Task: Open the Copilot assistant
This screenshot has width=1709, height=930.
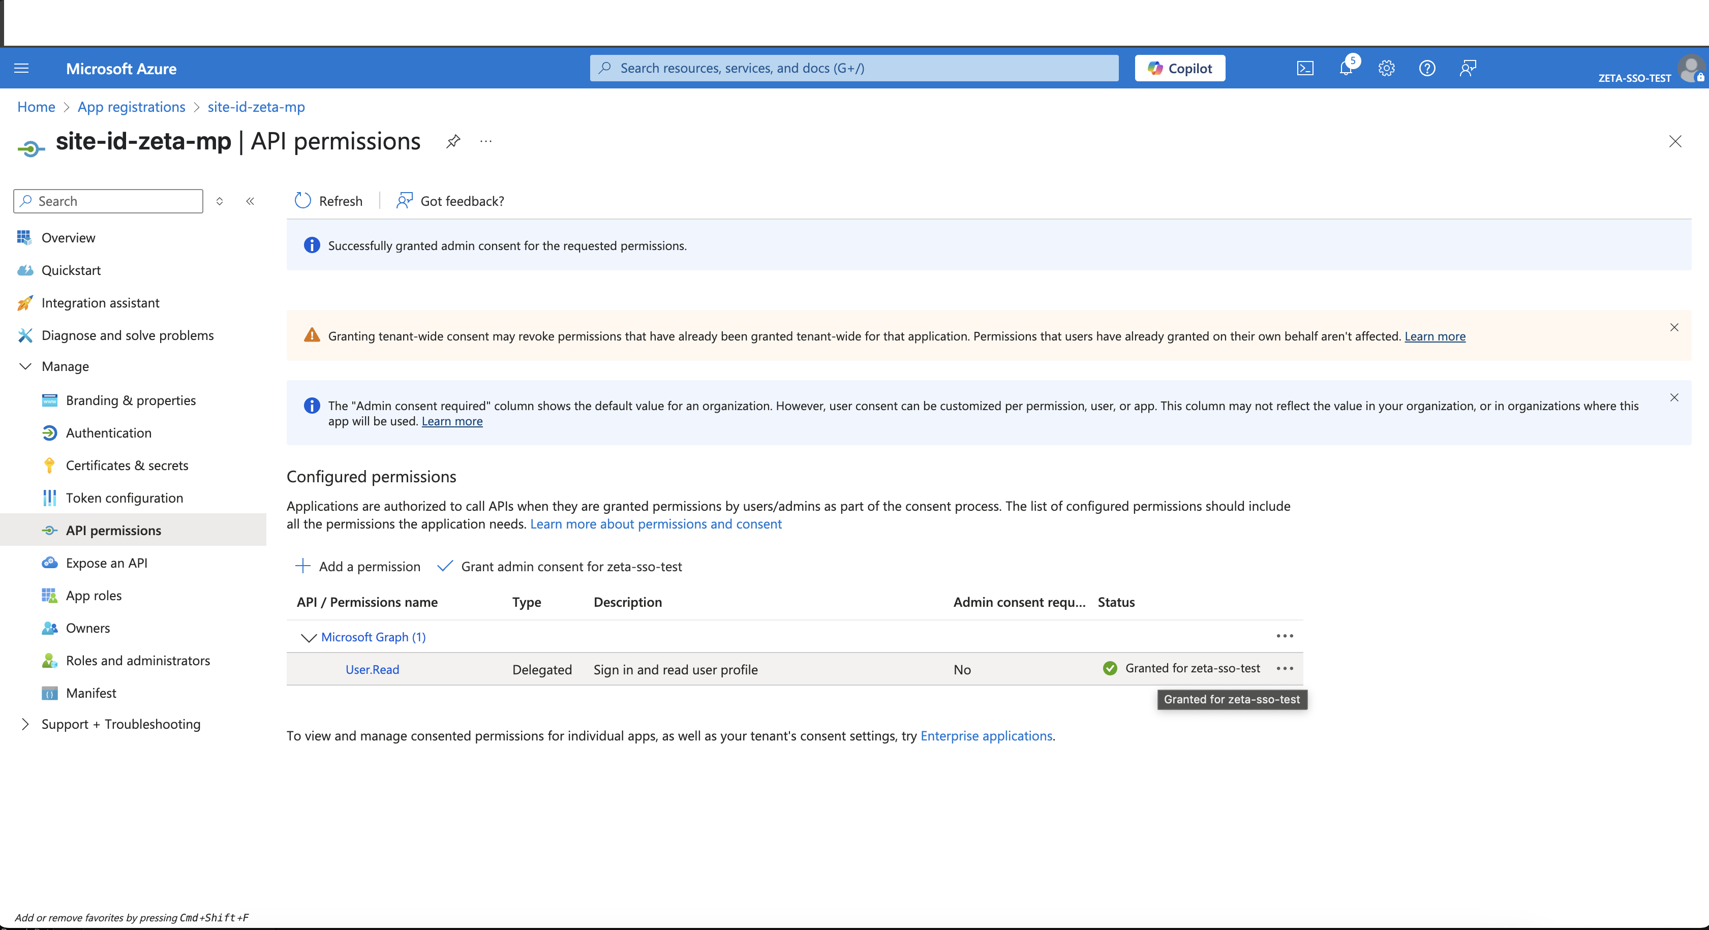Action: coord(1180,68)
